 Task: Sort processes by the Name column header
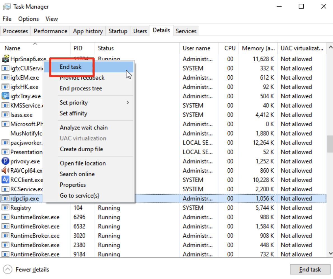pyautogui.click(x=12, y=48)
